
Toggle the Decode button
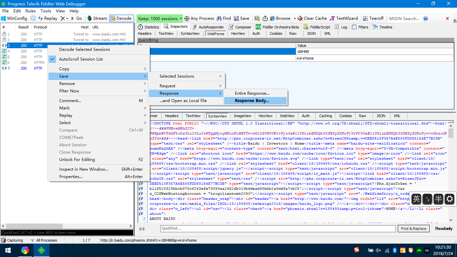click(x=121, y=18)
